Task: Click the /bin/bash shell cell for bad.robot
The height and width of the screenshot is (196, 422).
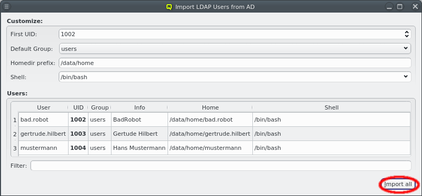Action: (331, 119)
